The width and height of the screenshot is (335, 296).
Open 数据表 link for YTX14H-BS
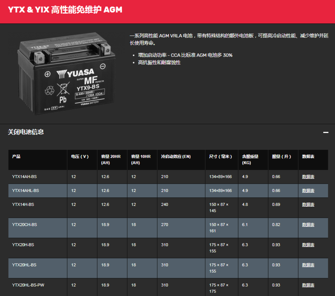[x=308, y=204]
